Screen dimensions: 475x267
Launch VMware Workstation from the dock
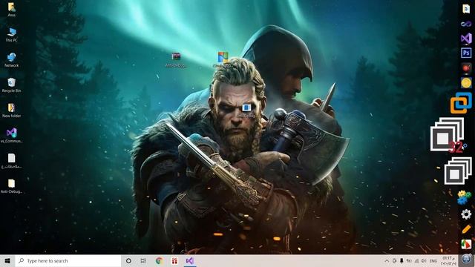(x=461, y=103)
